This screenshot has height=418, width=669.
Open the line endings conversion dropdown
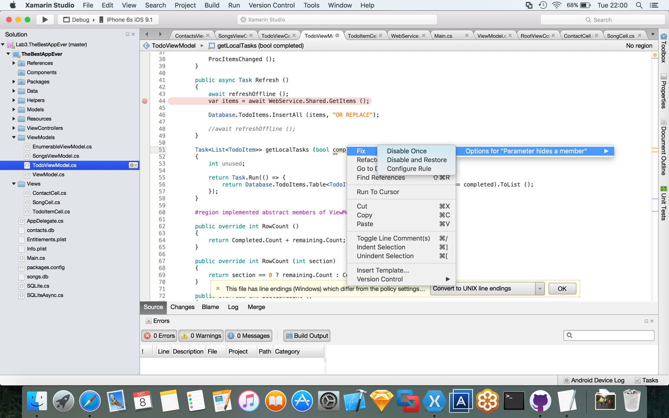pyautogui.click(x=540, y=288)
